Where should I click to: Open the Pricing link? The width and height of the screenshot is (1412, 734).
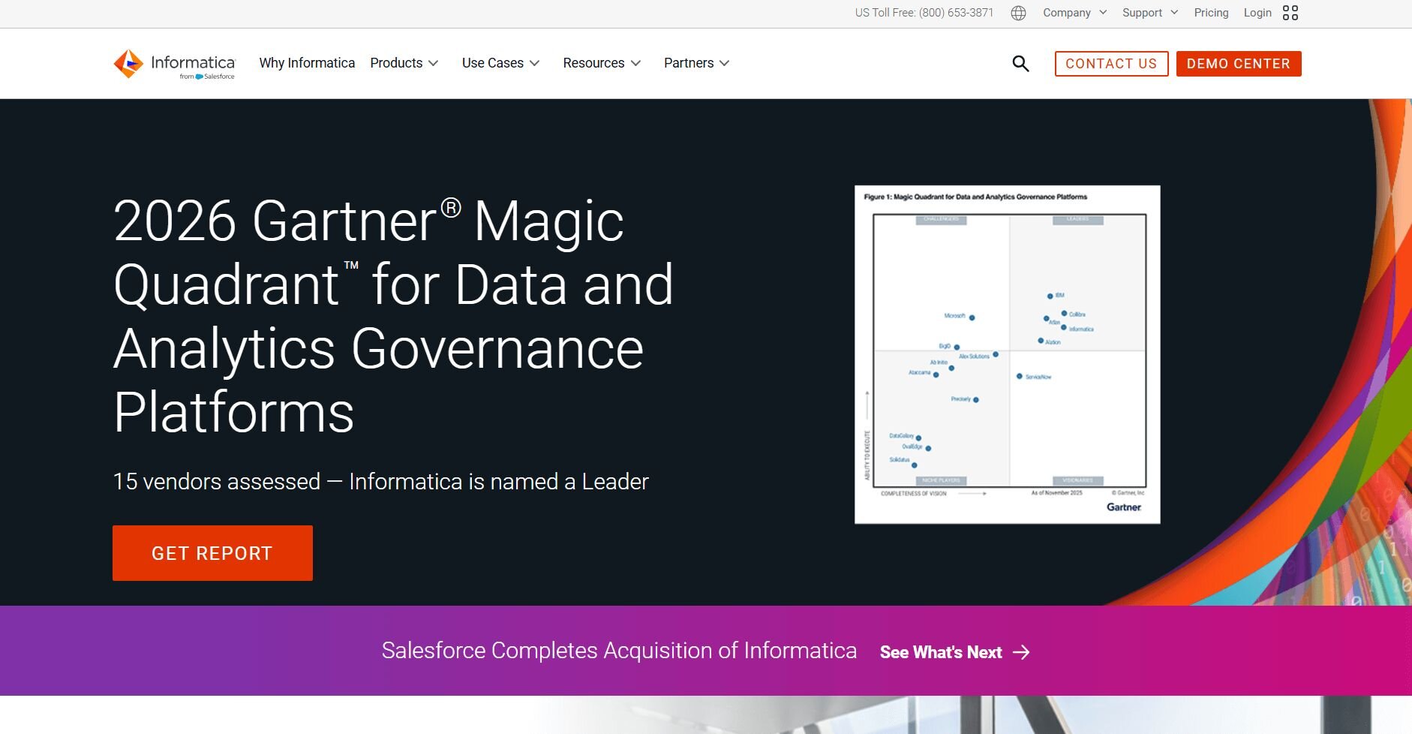[x=1211, y=13]
